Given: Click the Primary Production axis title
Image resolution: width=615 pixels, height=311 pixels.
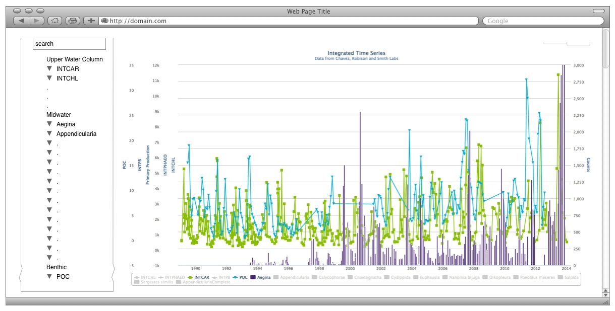Looking at the screenshot, I should point(148,165).
